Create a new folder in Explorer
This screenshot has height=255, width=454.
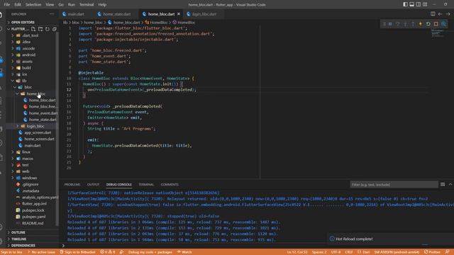click(x=40, y=29)
